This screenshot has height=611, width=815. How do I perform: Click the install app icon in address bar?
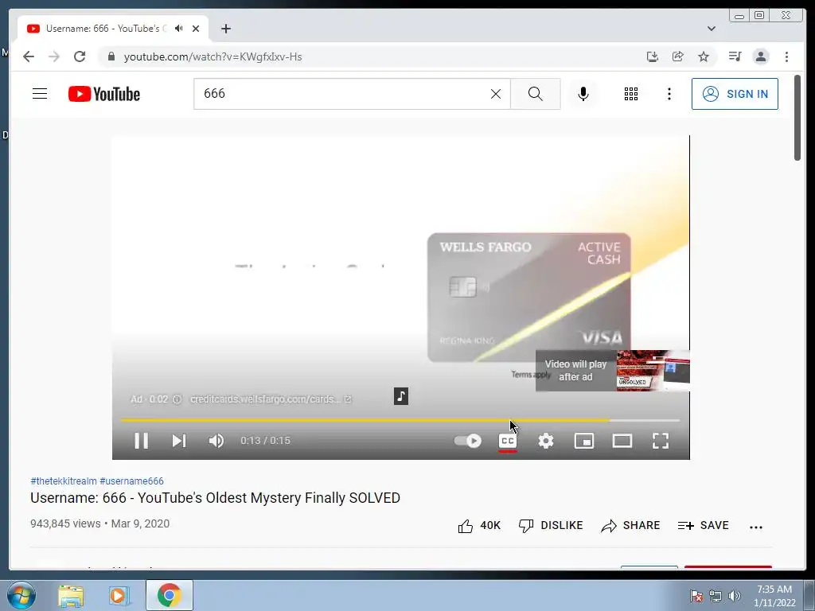[x=653, y=56]
